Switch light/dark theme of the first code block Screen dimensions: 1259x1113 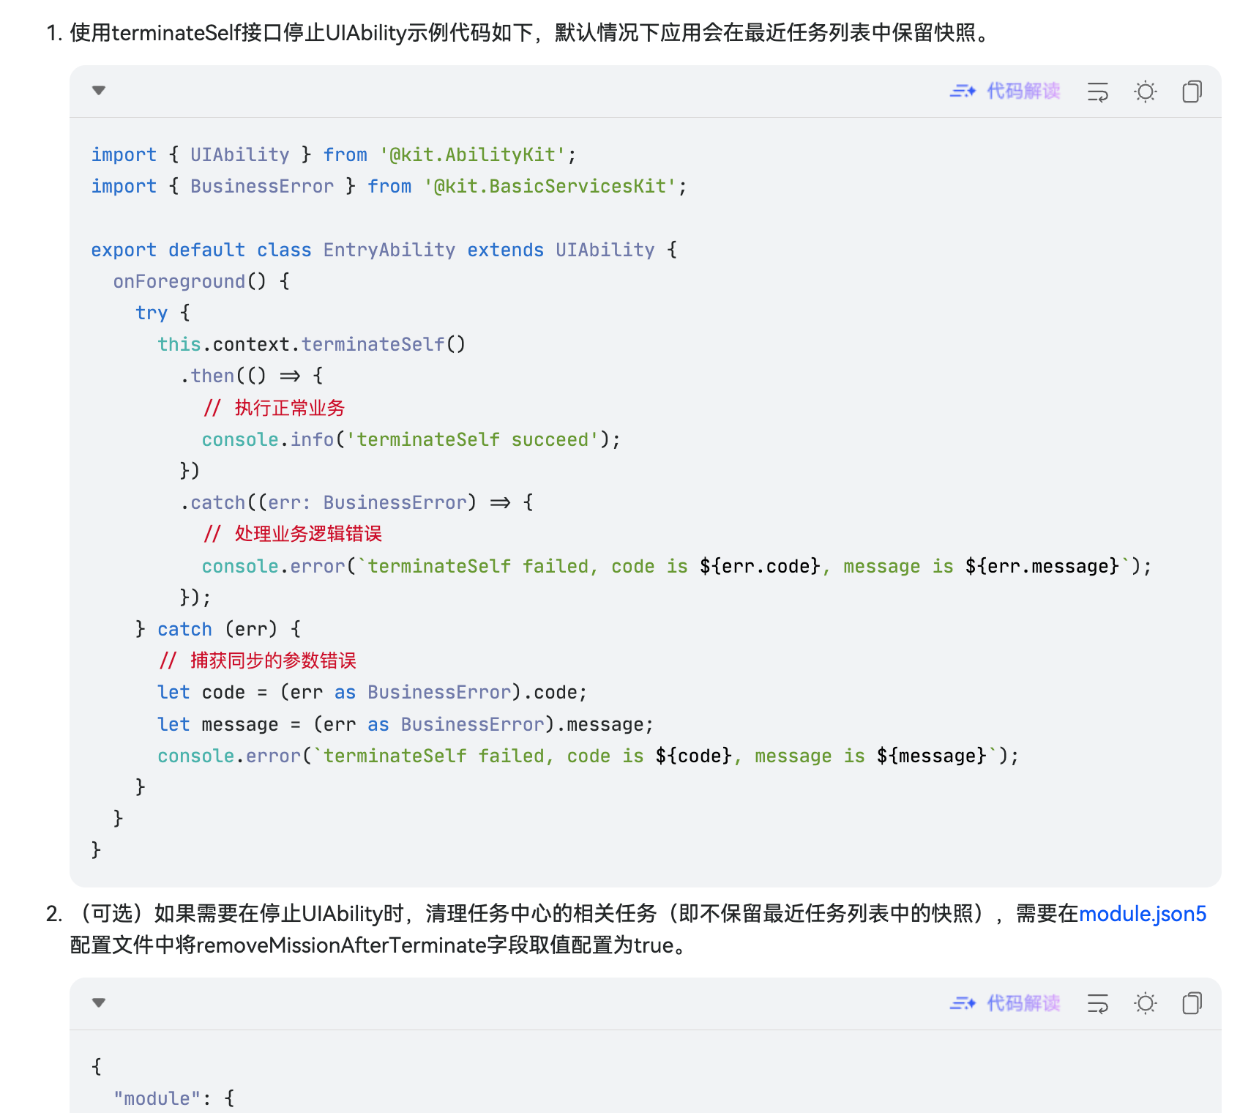coord(1145,92)
